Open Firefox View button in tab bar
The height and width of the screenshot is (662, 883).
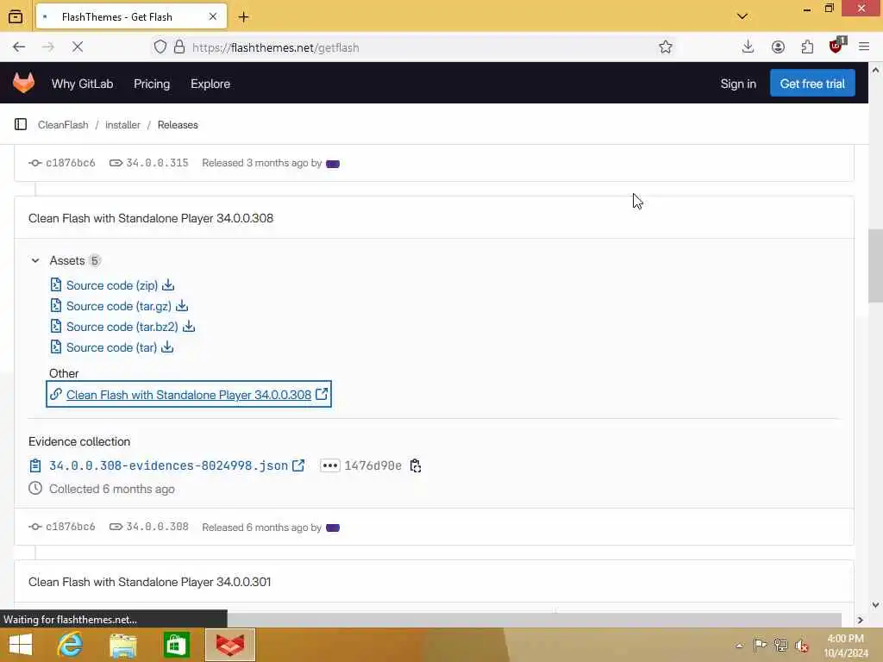pyautogui.click(x=16, y=17)
